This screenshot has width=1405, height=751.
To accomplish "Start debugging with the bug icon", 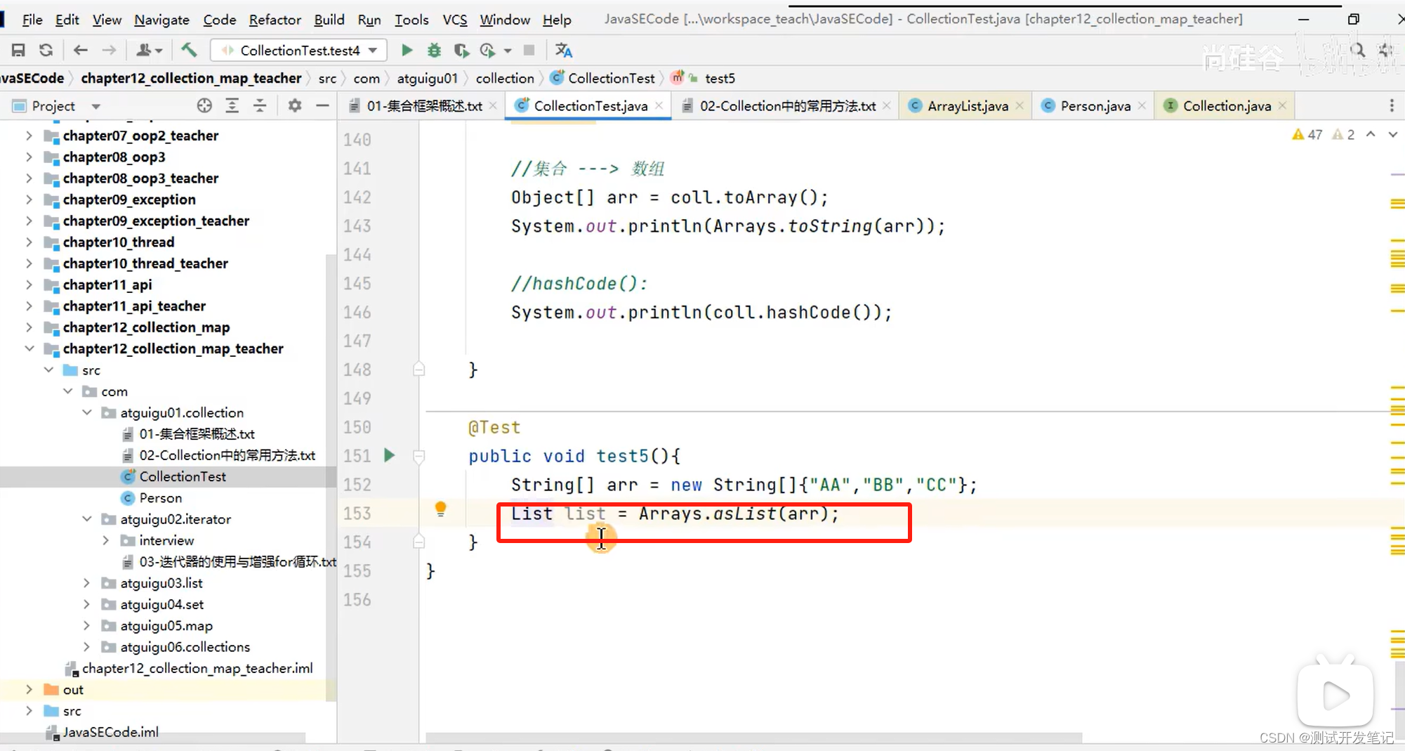I will (434, 50).
